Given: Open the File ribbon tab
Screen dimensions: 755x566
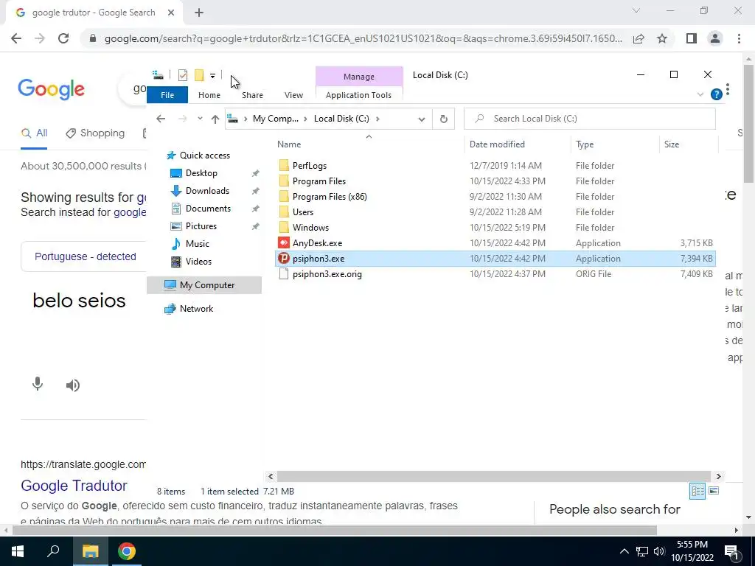Looking at the screenshot, I should coord(167,95).
